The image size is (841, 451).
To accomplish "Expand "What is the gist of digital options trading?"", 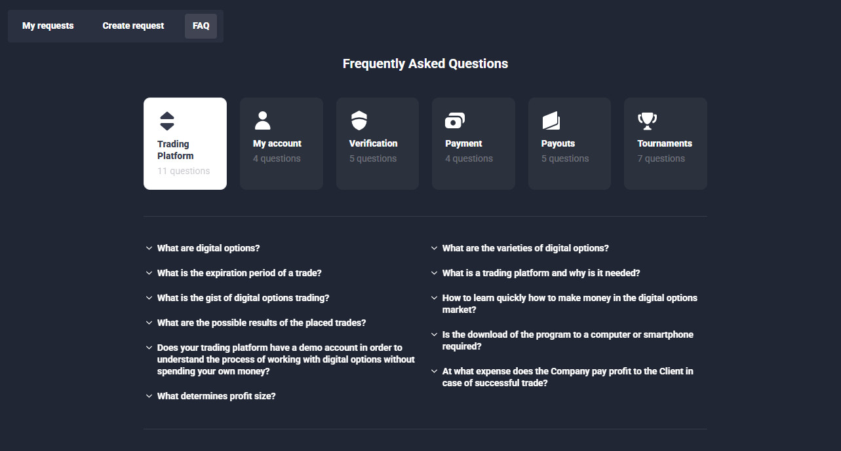I will point(243,298).
